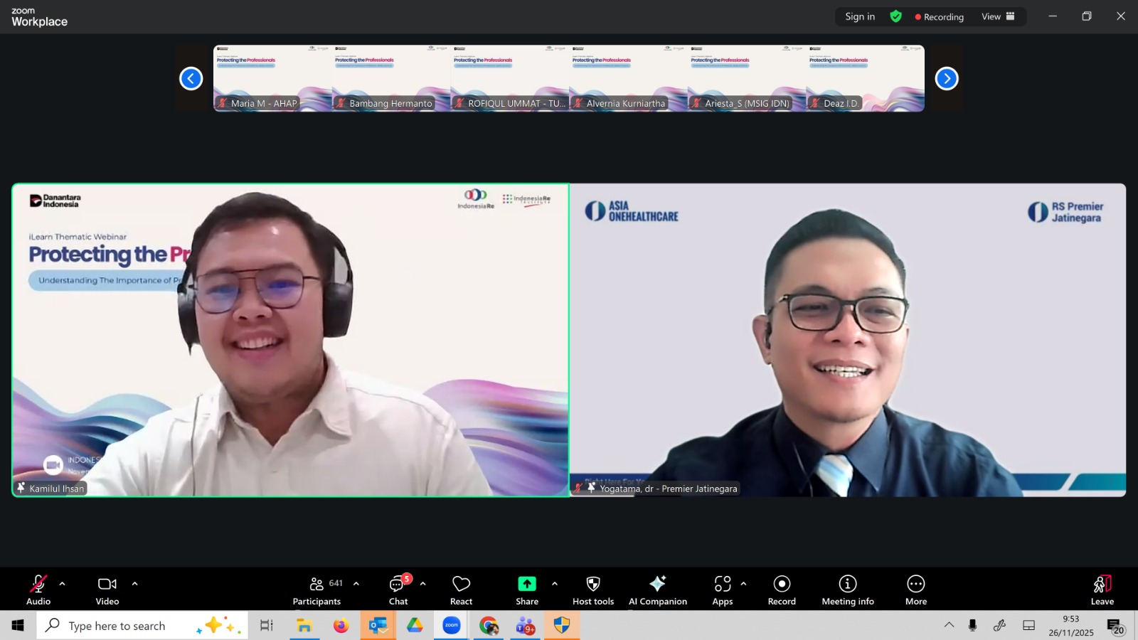Open the Chat panel
This screenshot has width=1138, height=640.
click(398, 590)
